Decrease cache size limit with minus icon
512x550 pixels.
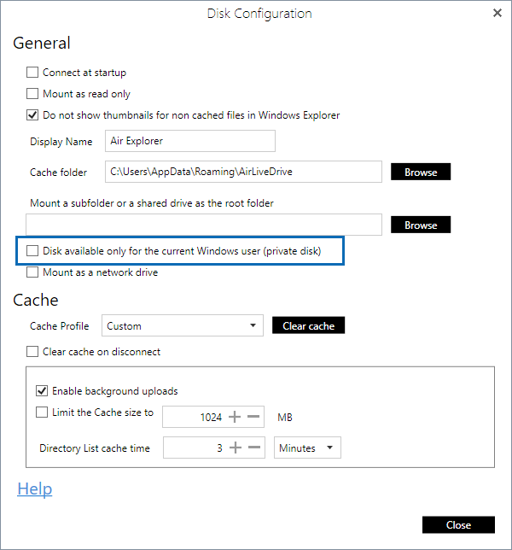coord(253,417)
